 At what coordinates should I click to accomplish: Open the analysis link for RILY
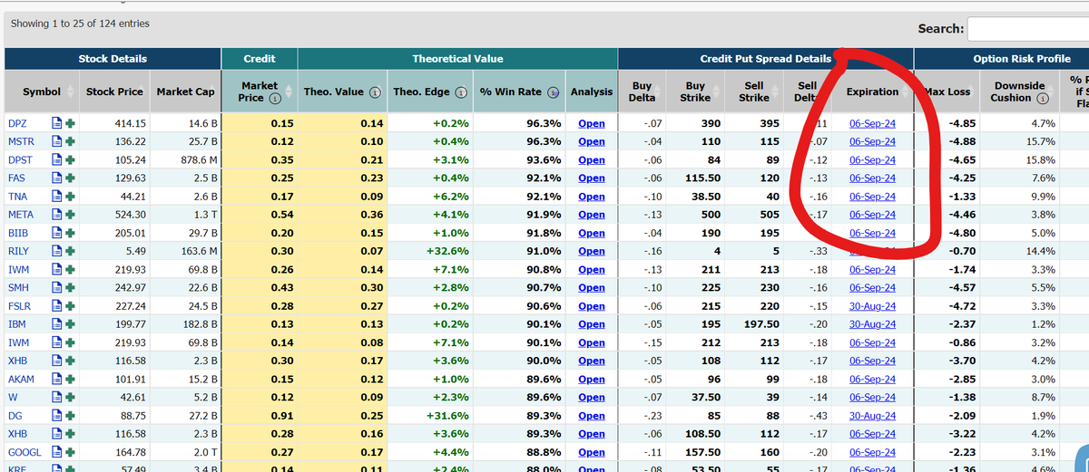coord(592,251)
